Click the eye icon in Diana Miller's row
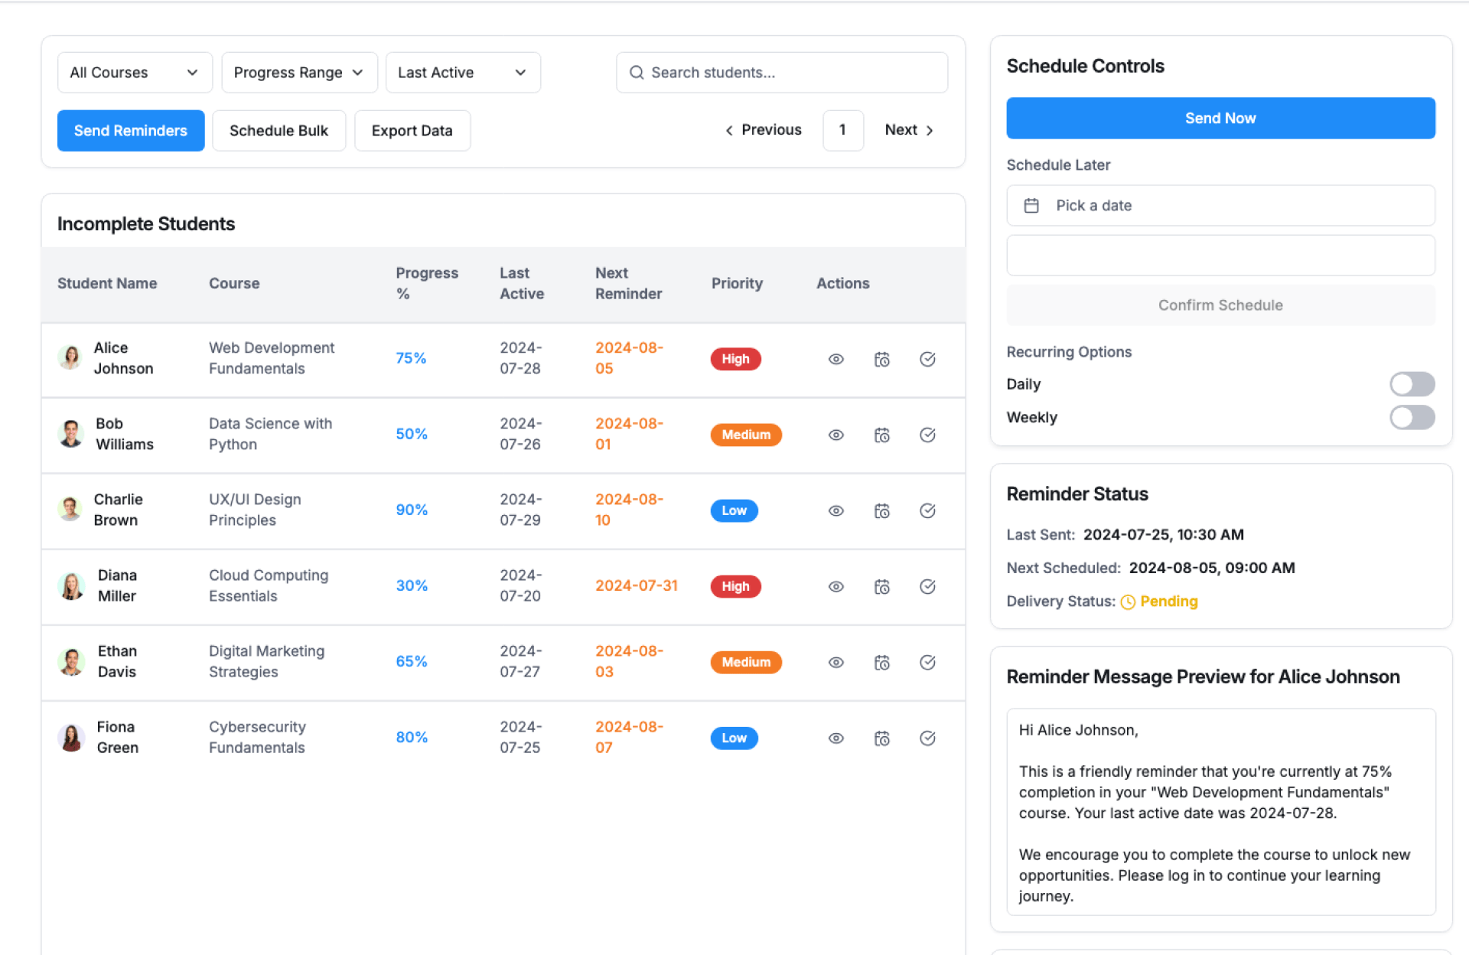 click(x=835, y=586)
